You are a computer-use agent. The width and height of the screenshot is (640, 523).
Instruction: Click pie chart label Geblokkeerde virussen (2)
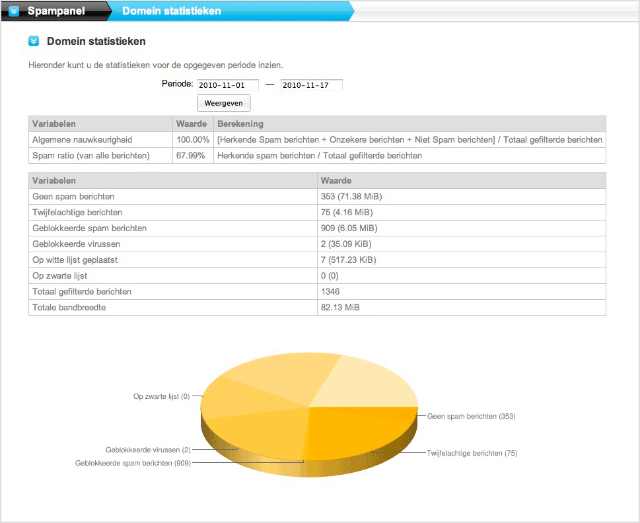coord(148,450)
